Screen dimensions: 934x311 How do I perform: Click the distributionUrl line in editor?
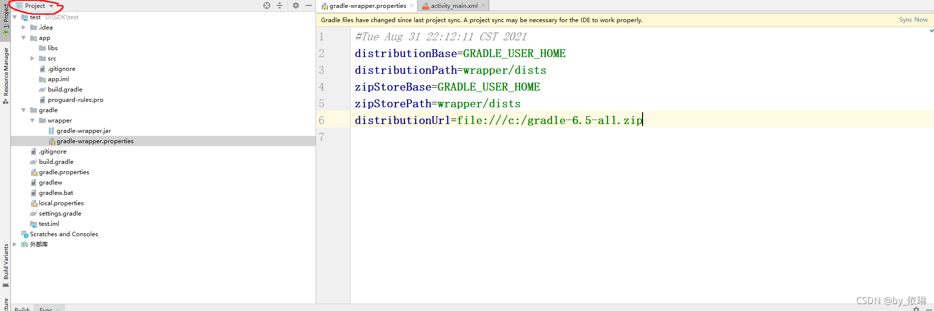point(499,120)
